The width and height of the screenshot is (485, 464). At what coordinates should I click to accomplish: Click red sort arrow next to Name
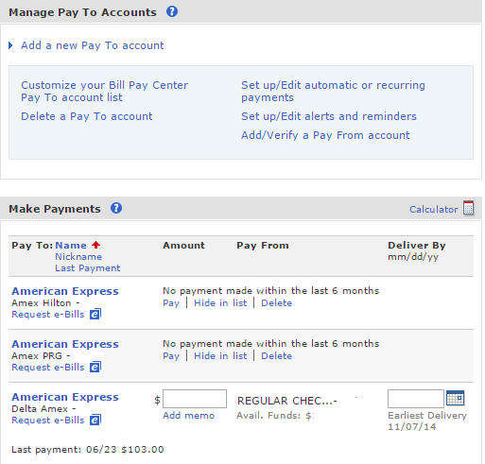[x=96, y=245]
